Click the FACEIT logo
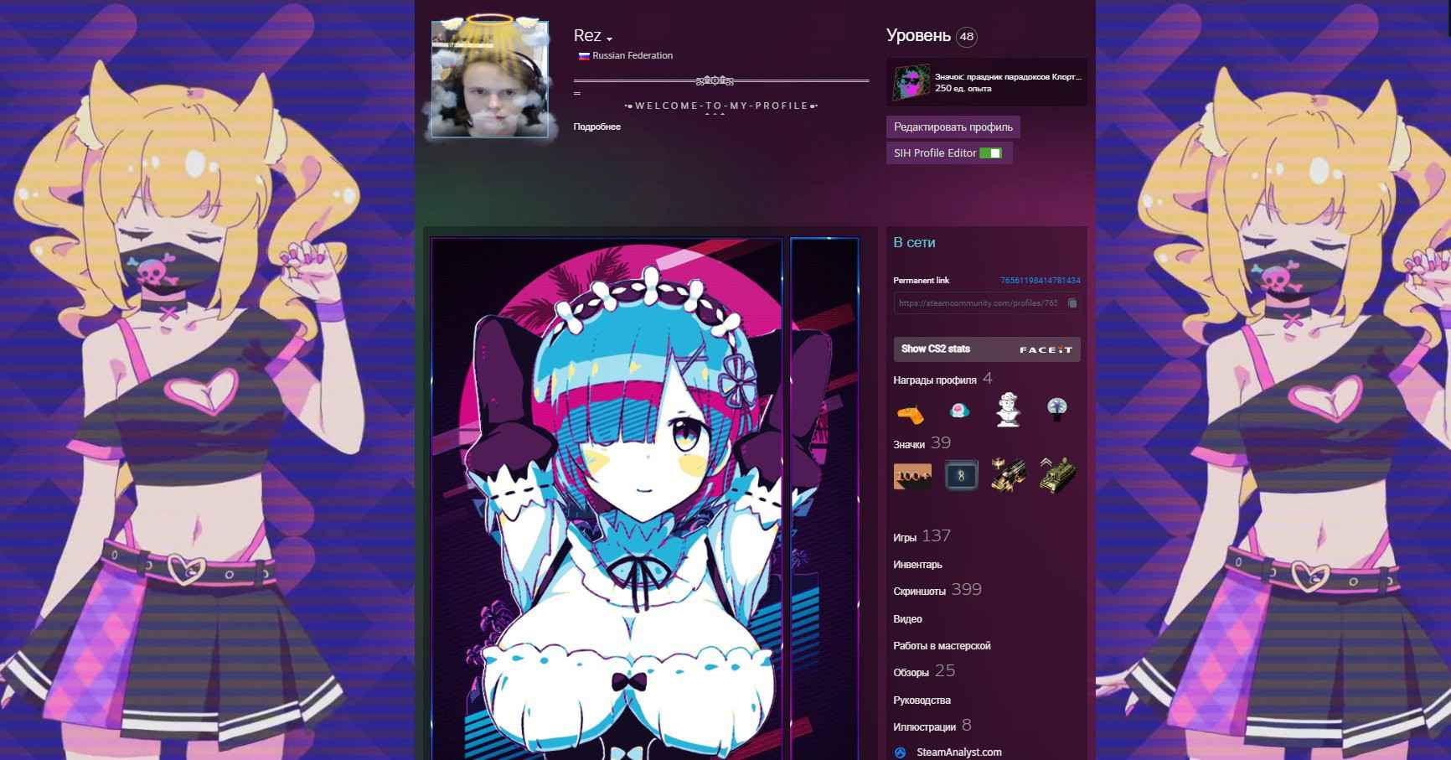Viewport: 1451px width, 760px height. tap(1046, 349)
